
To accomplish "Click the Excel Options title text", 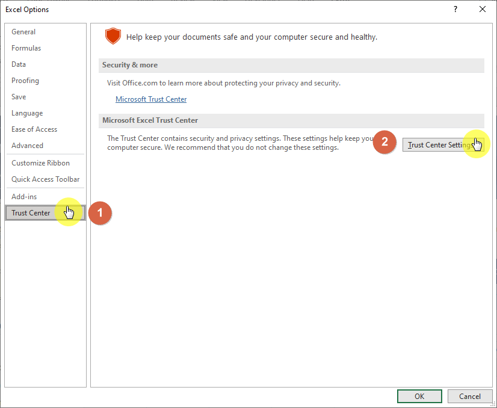I will click(x=27, y=10).
